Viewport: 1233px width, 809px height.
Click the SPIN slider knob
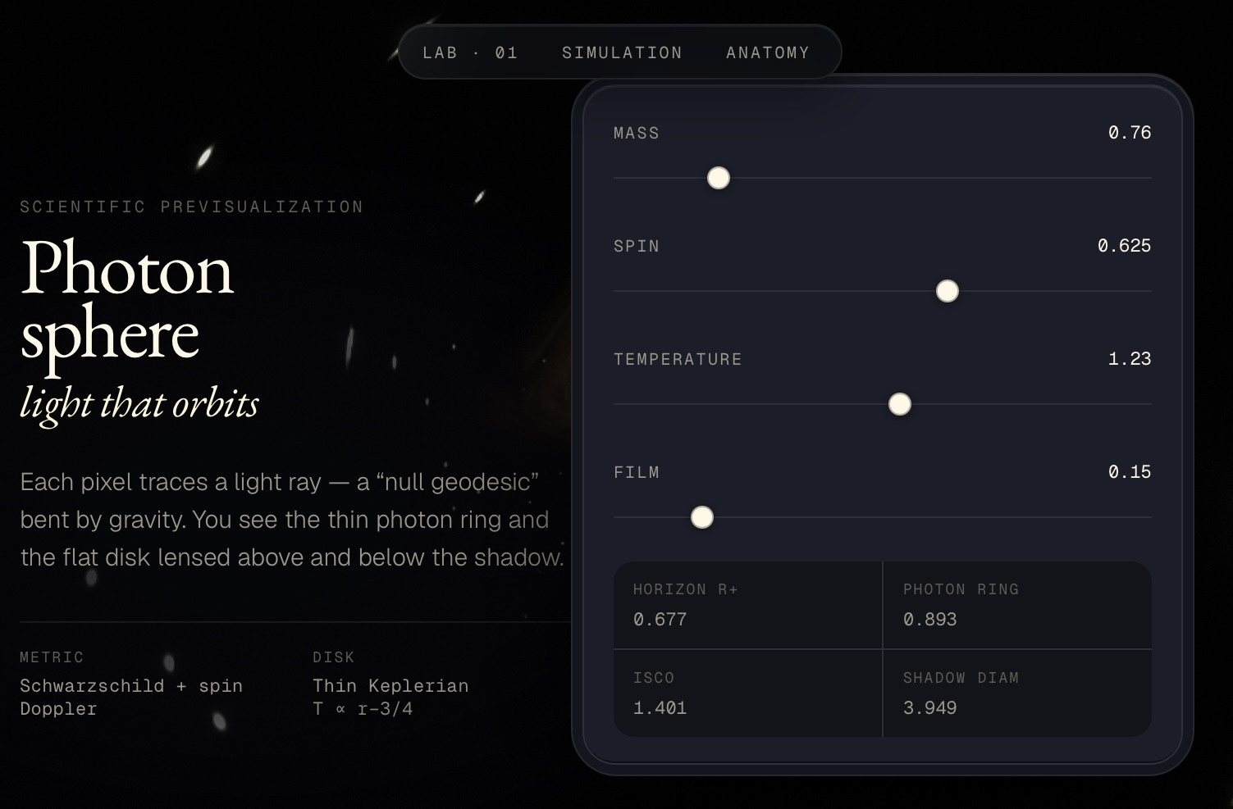[948, 291]
